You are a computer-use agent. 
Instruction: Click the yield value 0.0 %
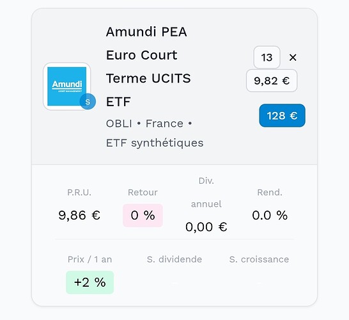pyautogui.click(x=270, y=215)
